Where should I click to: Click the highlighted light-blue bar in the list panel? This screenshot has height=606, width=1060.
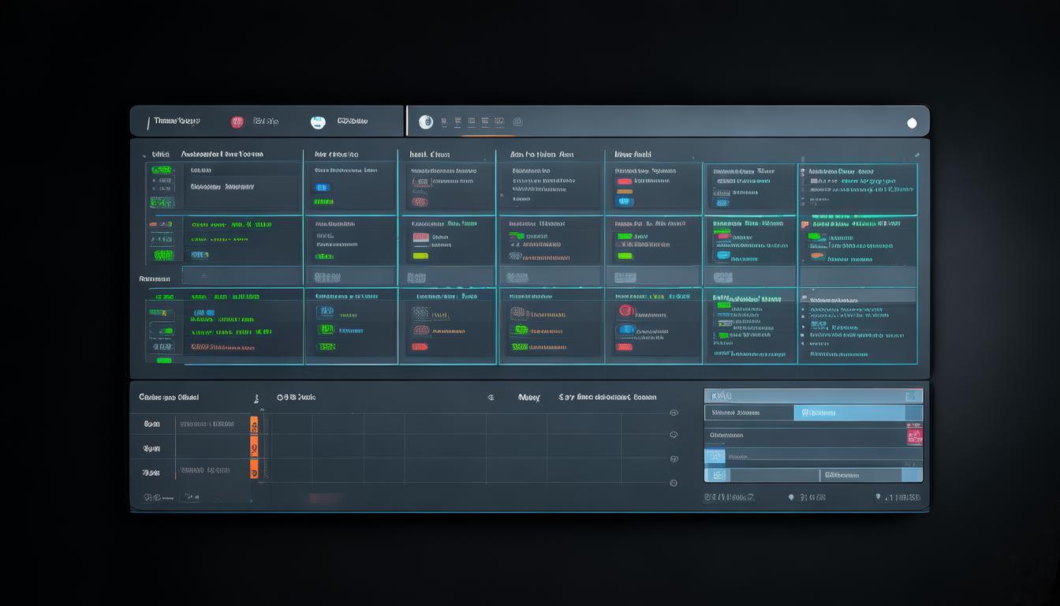849,413
